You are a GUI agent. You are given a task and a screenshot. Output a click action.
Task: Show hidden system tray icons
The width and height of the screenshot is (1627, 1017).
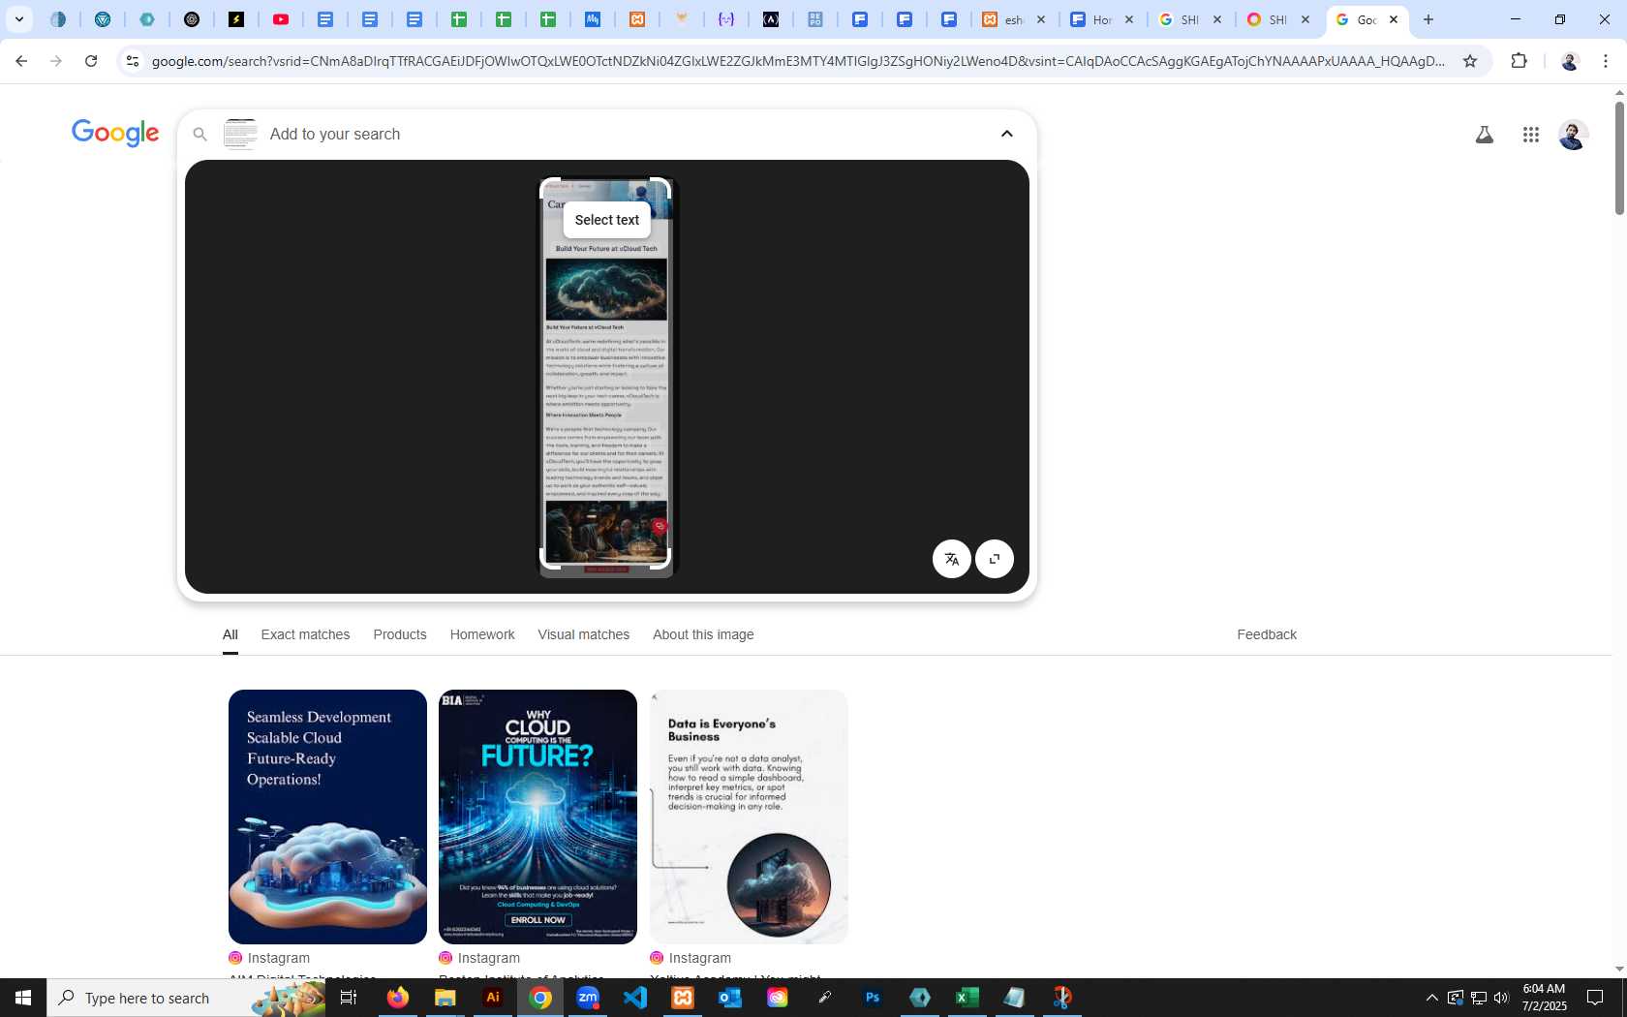click(1431, 998)
